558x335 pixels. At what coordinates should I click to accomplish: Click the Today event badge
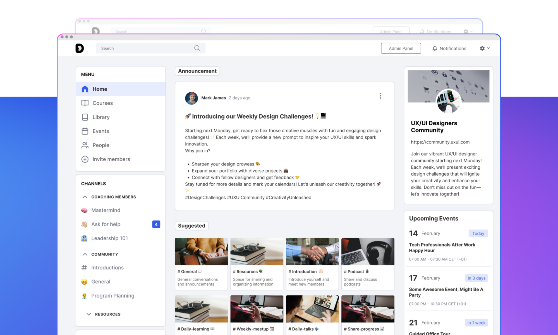(478, 233)
